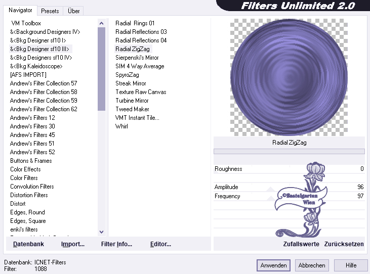Choose Streak Mirror filter
Image resolution: width=370 pixels, height=274 pixels.
[x=131, y=83]
